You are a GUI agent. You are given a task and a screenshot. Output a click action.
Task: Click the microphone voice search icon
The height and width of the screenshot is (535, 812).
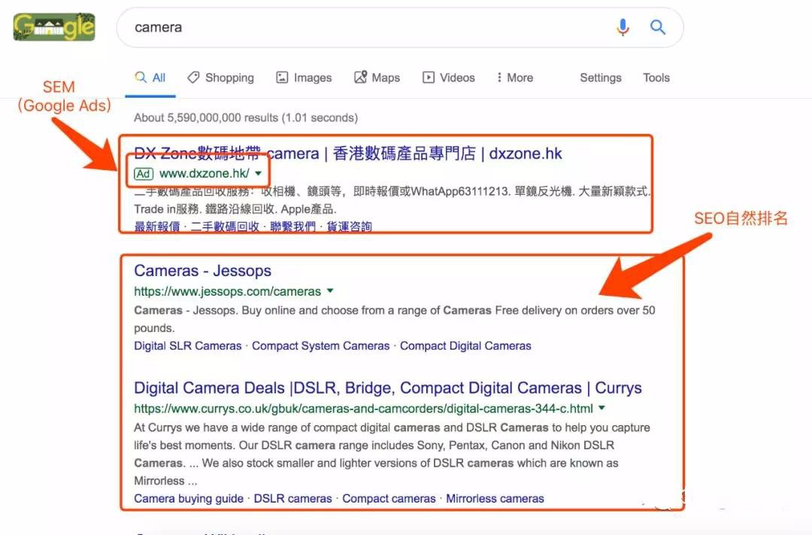(623, 27)
